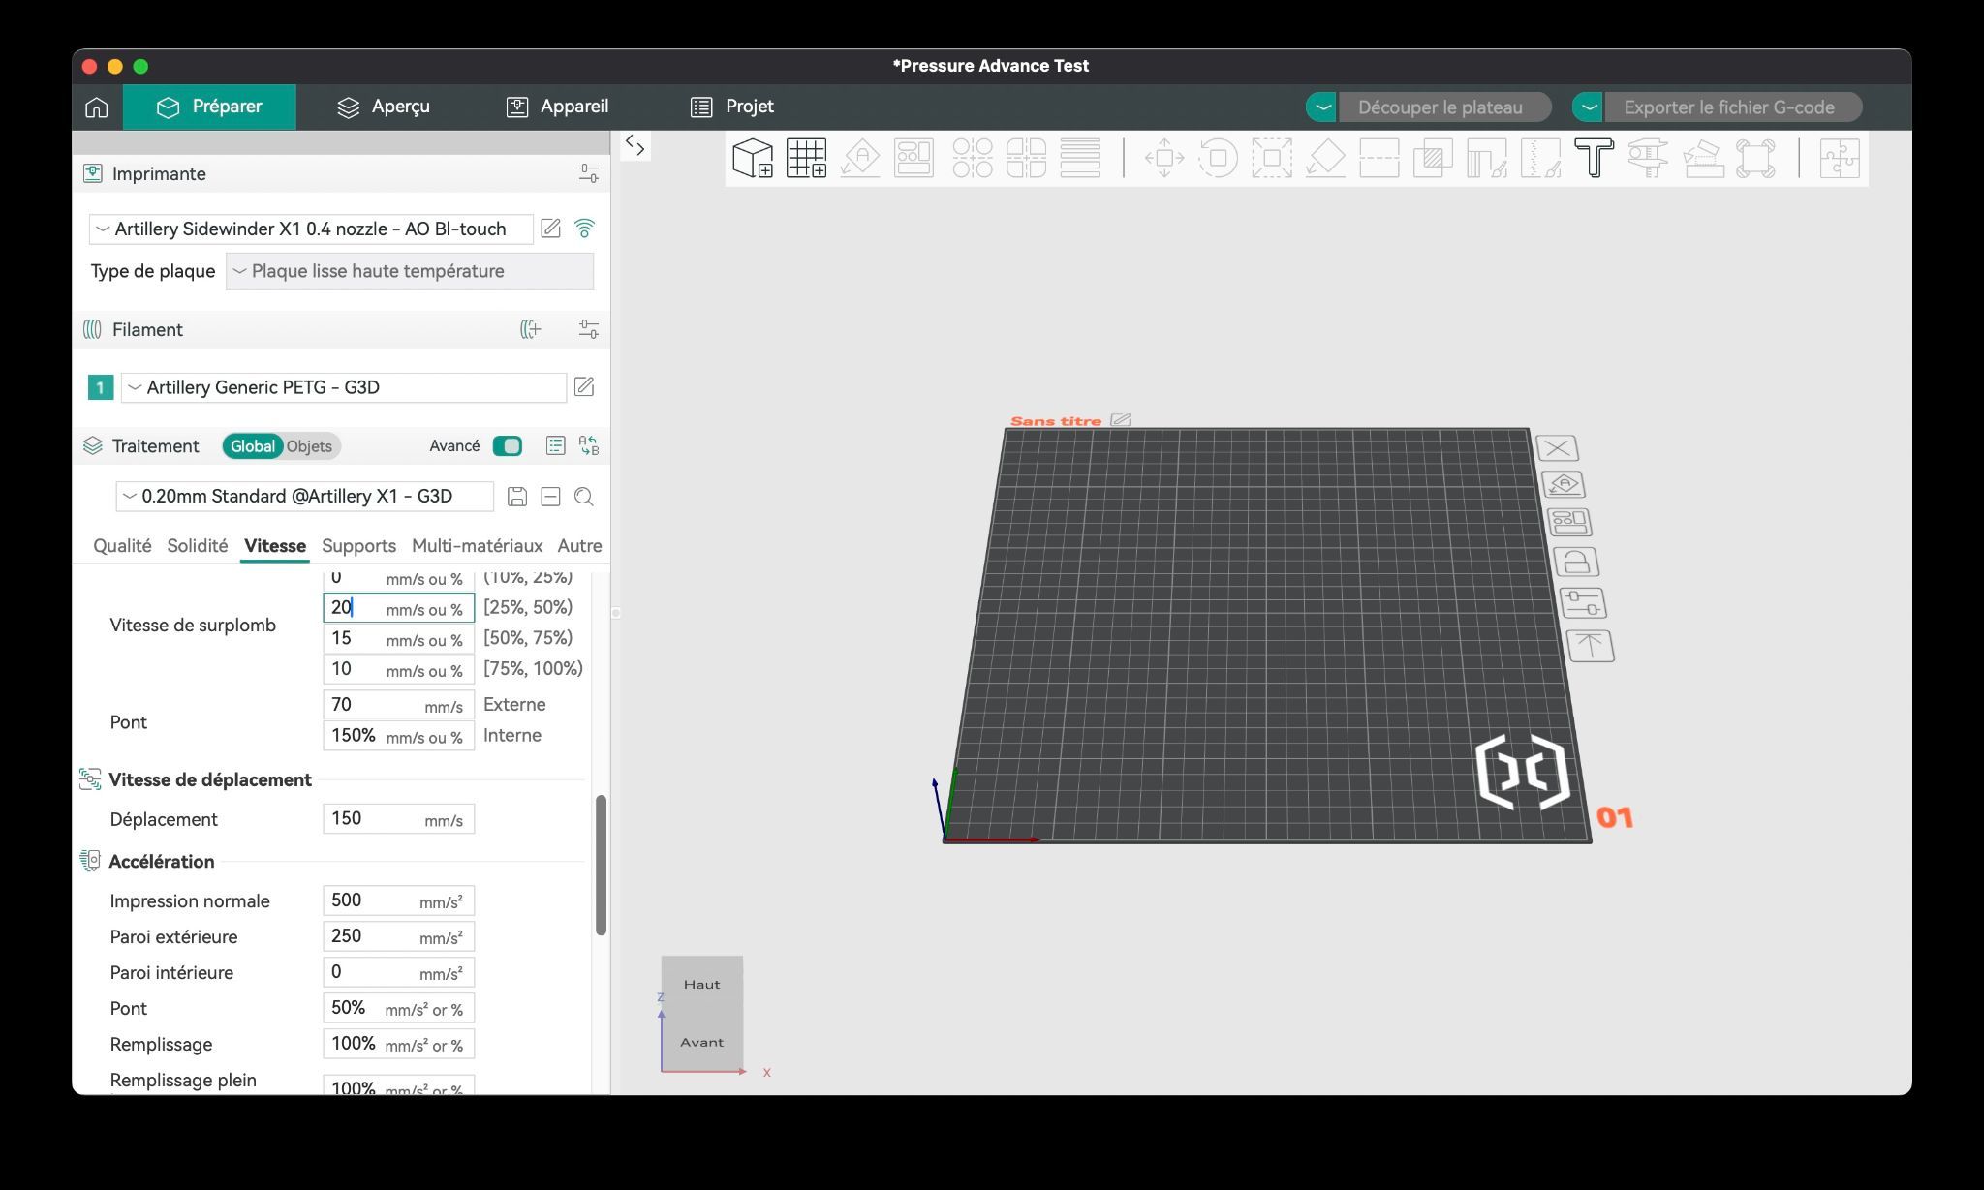This screenshot has height=1190, width=1984.
Task: Select the Cut tool in toolbar
Action: click(x=1379, y=158)
